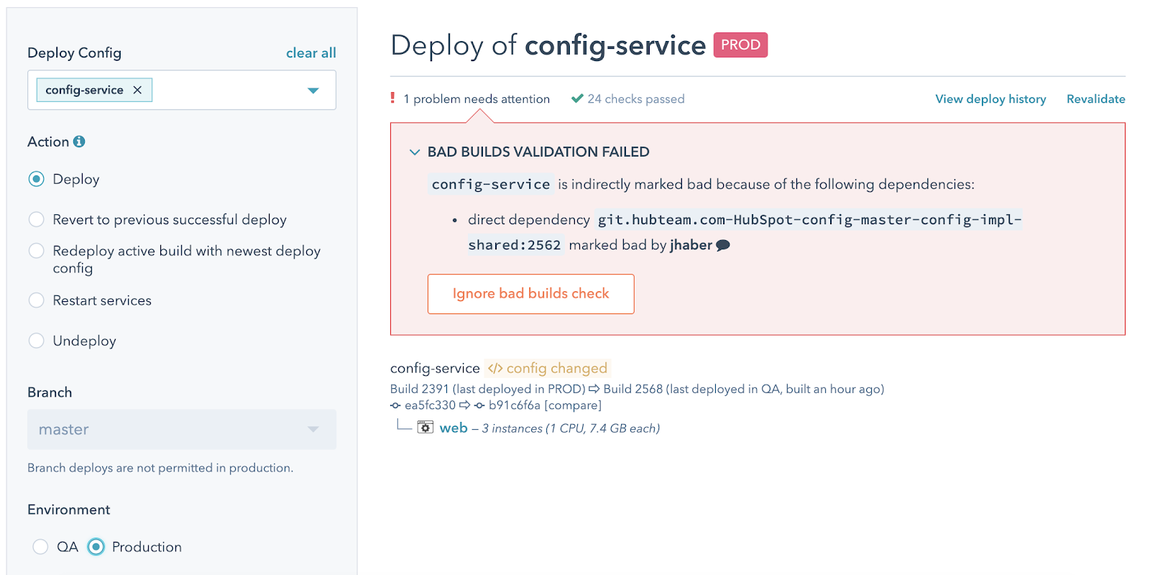Open the master branch dropdown
This screenshot has width=1150, height=575.
(182, 430)
